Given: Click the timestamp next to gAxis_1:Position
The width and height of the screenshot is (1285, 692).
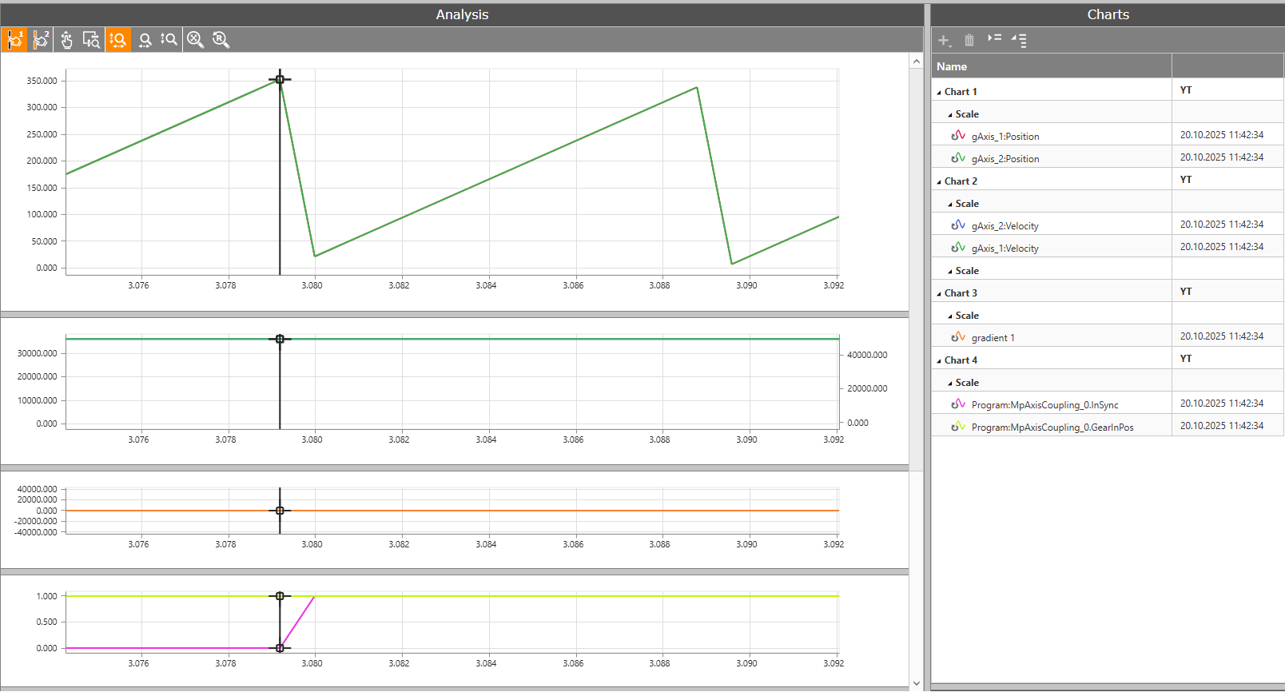Looking at the screenshot, I should click(1222, 135).
